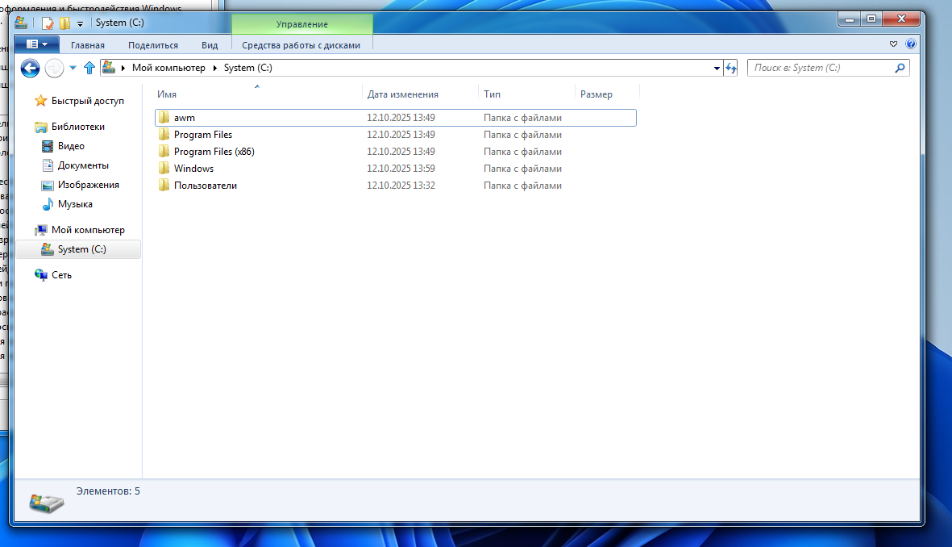Click the System drive icon in title bar
The image size is (952, 547).
21,23
